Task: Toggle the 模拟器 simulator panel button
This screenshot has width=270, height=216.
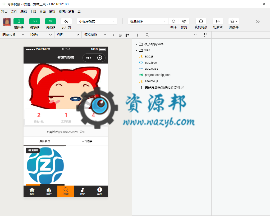Action: [x=19, y=21]
